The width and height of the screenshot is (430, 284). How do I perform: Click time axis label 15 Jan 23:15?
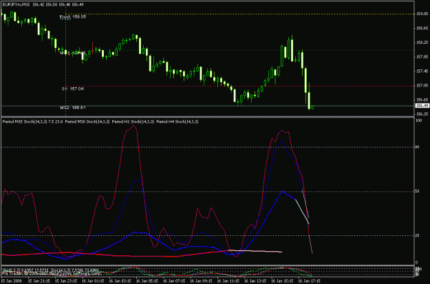pos(66,281)
